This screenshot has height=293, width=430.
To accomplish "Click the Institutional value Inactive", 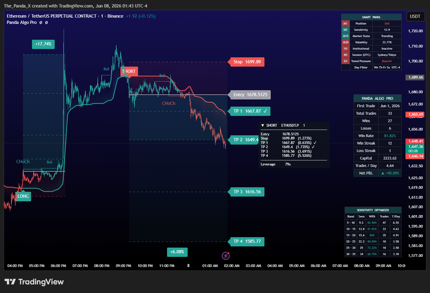I will pos(387,48).
